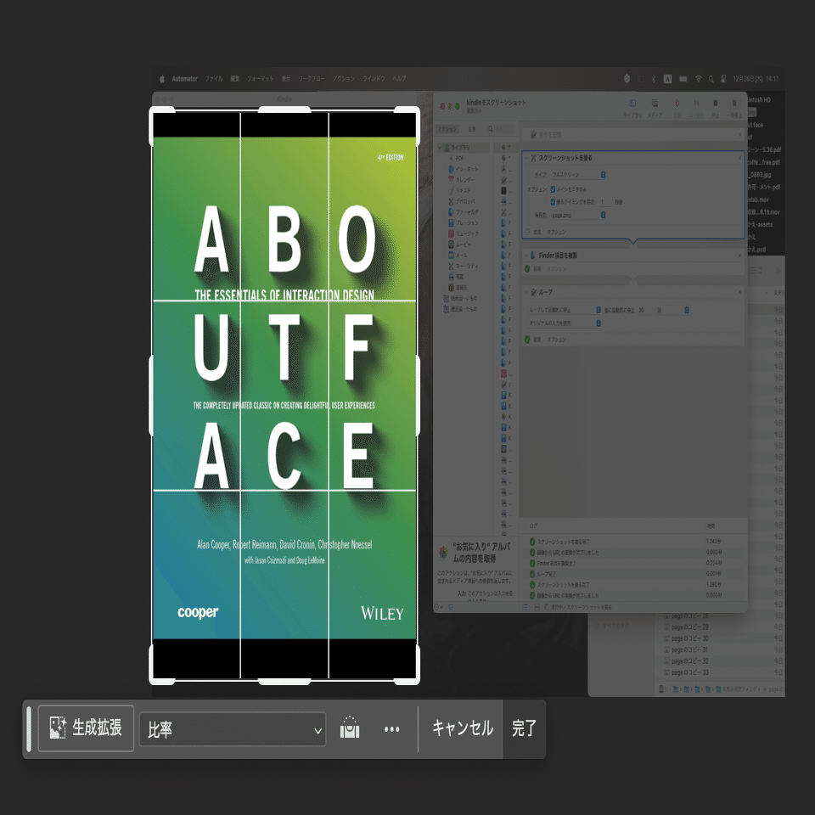Viewport: 815px width, 815px height.
Task: Click the 生成拡張 button
Action: click(x=86, y=728)
